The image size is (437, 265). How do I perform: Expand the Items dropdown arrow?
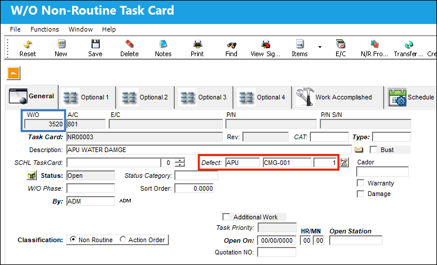(x=320, y=47)
